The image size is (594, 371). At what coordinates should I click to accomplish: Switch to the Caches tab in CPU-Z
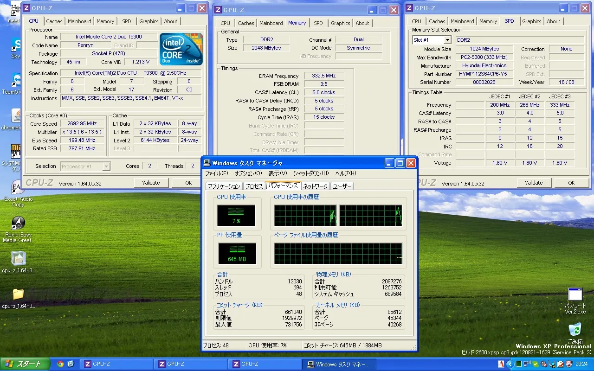tap(54, 21)
